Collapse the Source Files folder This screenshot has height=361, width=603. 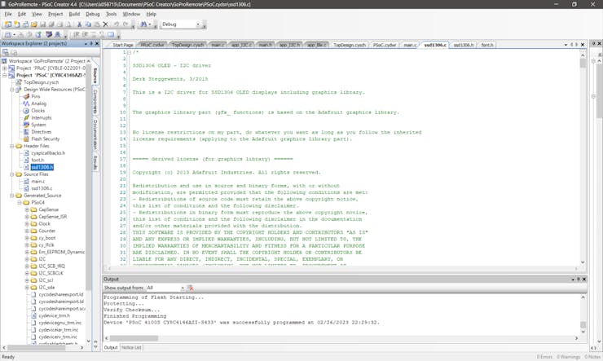point(12,174)
